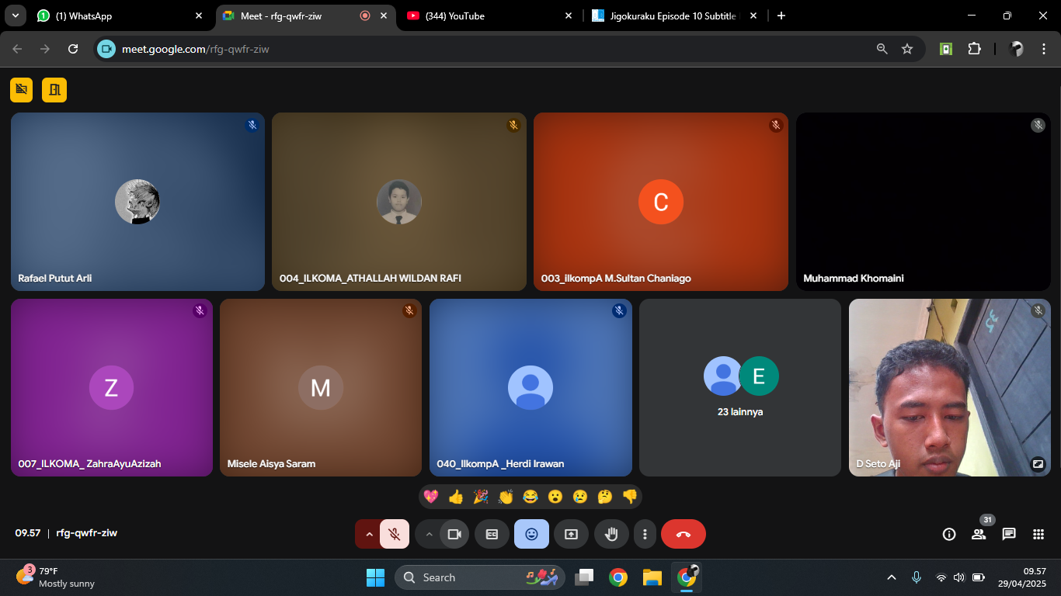Send the thumbs up reaction
This screenshot has height=596, width=1061.
456,497
